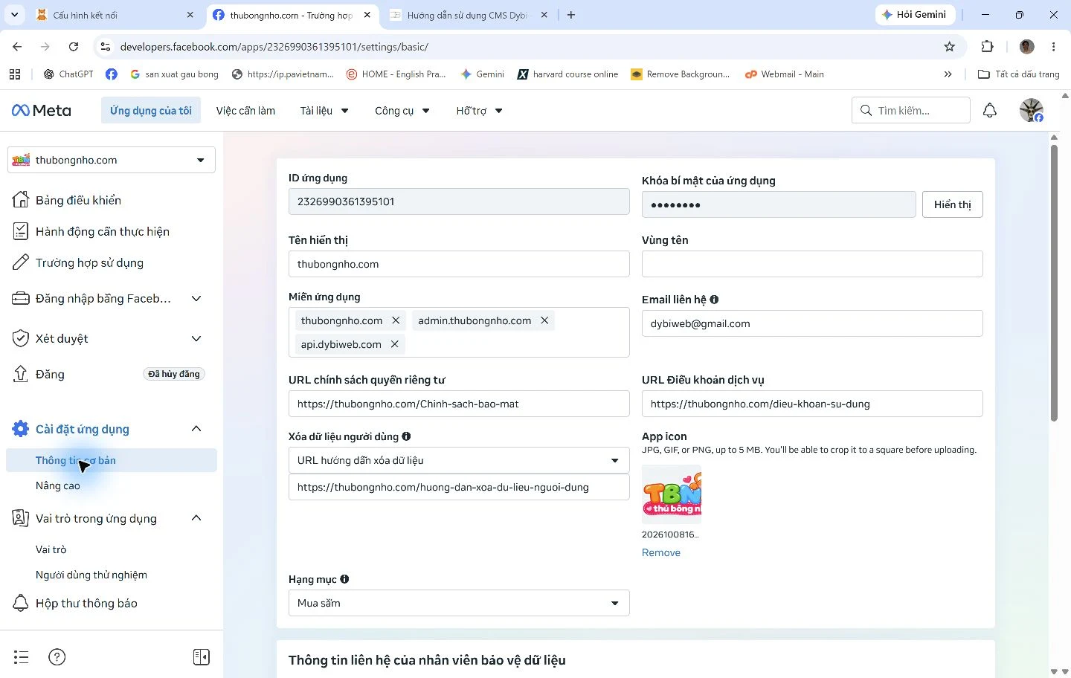Reload the page
This screenshot has height=678, width=1071.
click(74, 47)
